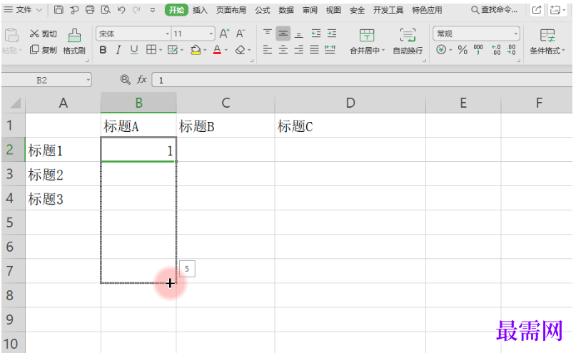Click the Cut (剪切) button
576x353 pixels.
43,34
